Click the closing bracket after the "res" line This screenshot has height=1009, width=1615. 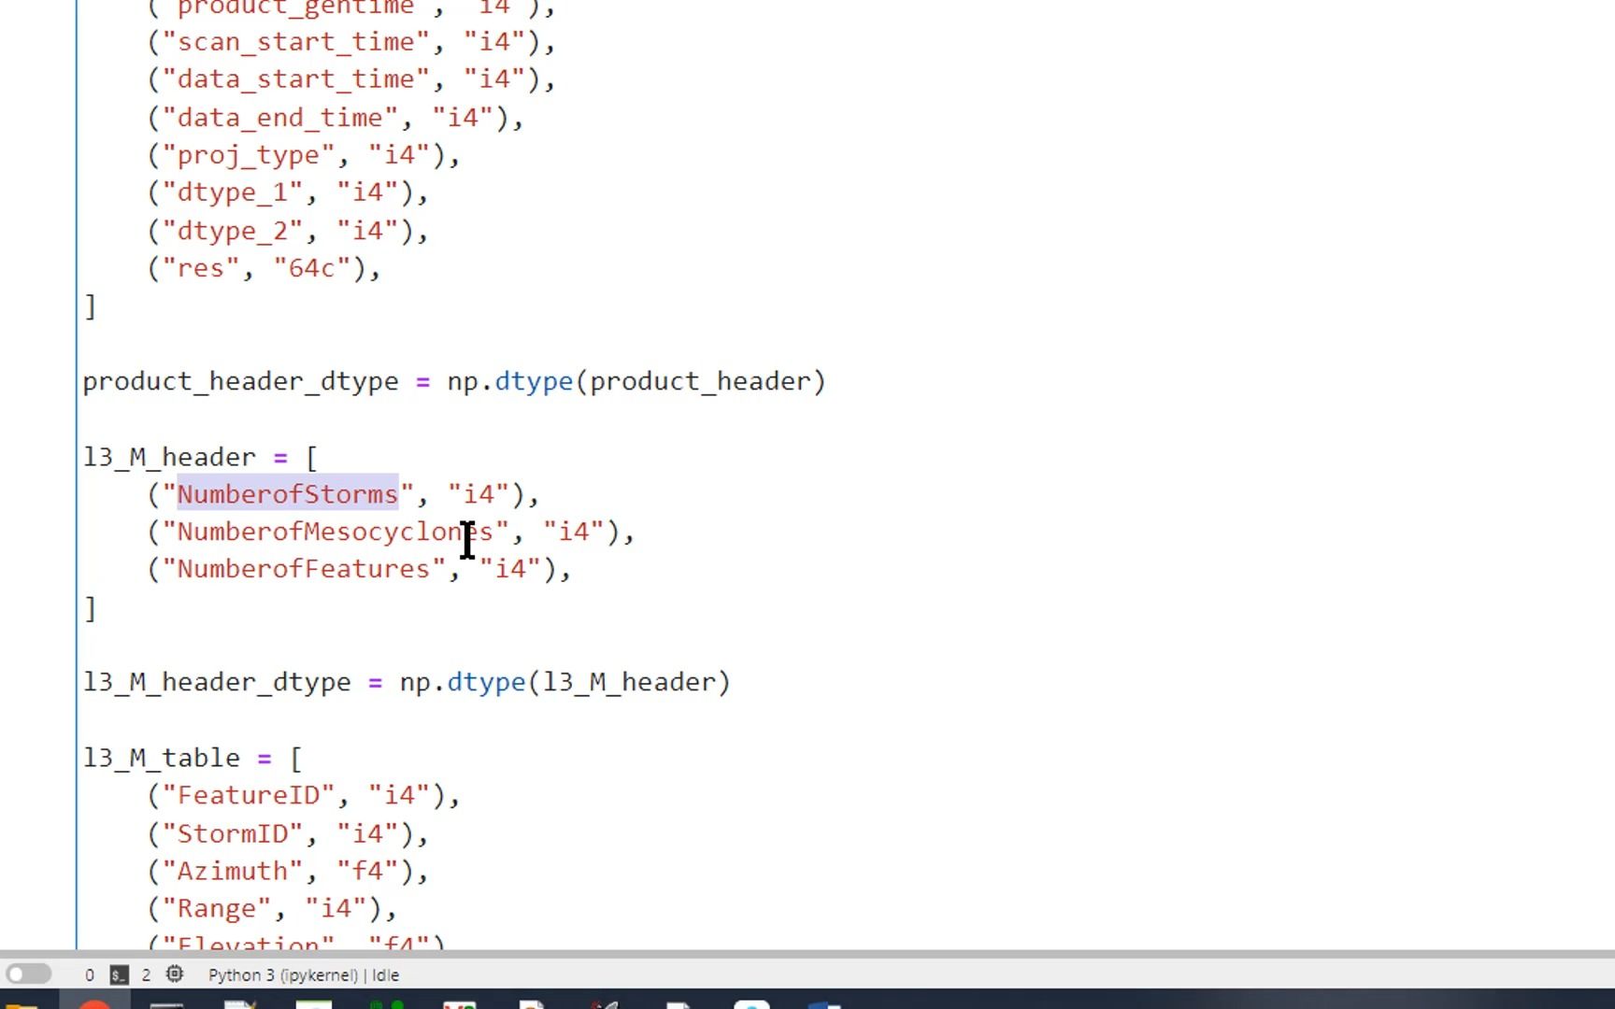click(x=90, y=306)
